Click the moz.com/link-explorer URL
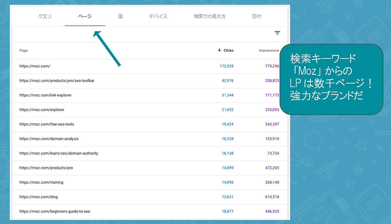 [45, 95]
